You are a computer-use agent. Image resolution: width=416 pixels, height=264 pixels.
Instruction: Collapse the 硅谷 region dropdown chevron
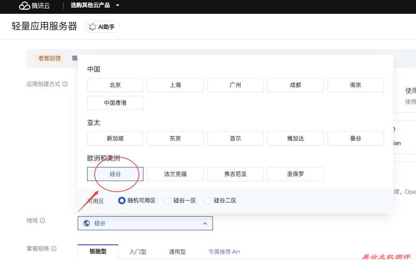(205, 224)
